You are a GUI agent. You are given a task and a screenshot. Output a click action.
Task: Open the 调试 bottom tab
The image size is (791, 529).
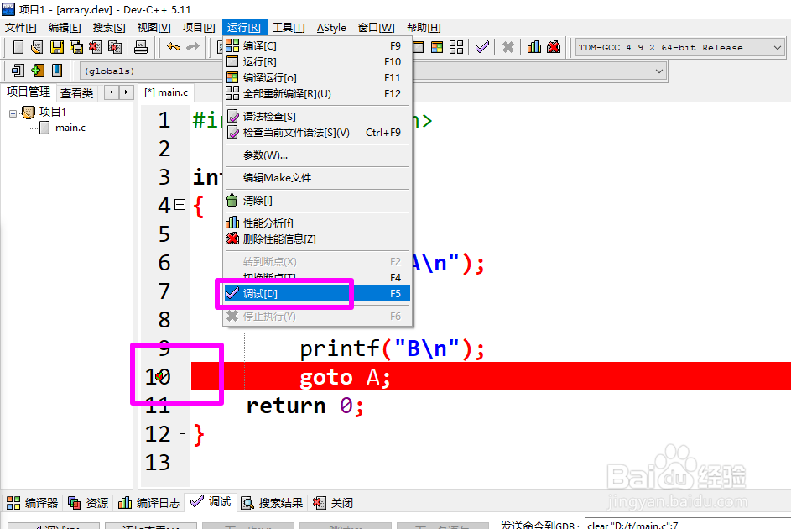(211, 502)
